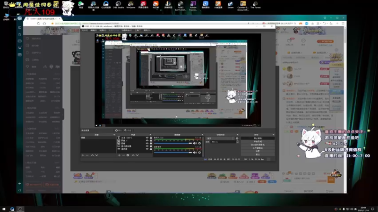Select Steam desktop icon
The width and height of the screenshot is (378, 212).
coord(231,5)
